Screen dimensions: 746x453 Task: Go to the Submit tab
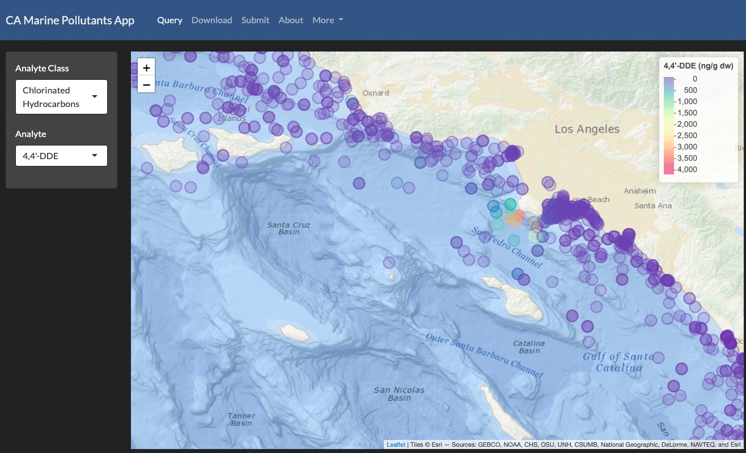[x=255, y=20]
